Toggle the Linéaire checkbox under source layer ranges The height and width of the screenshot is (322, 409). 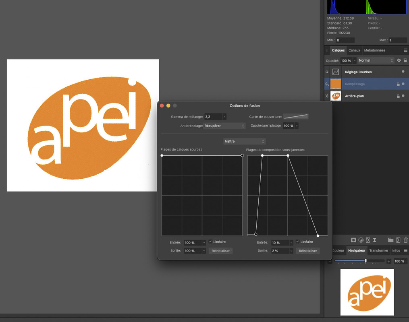click(210, 242)
